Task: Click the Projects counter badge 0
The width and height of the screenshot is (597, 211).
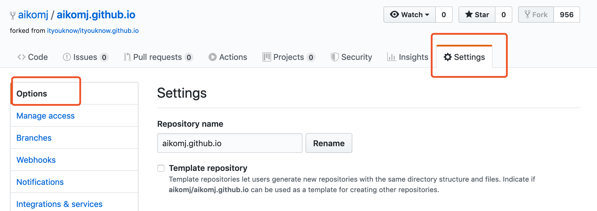Action: click(311, 57)
